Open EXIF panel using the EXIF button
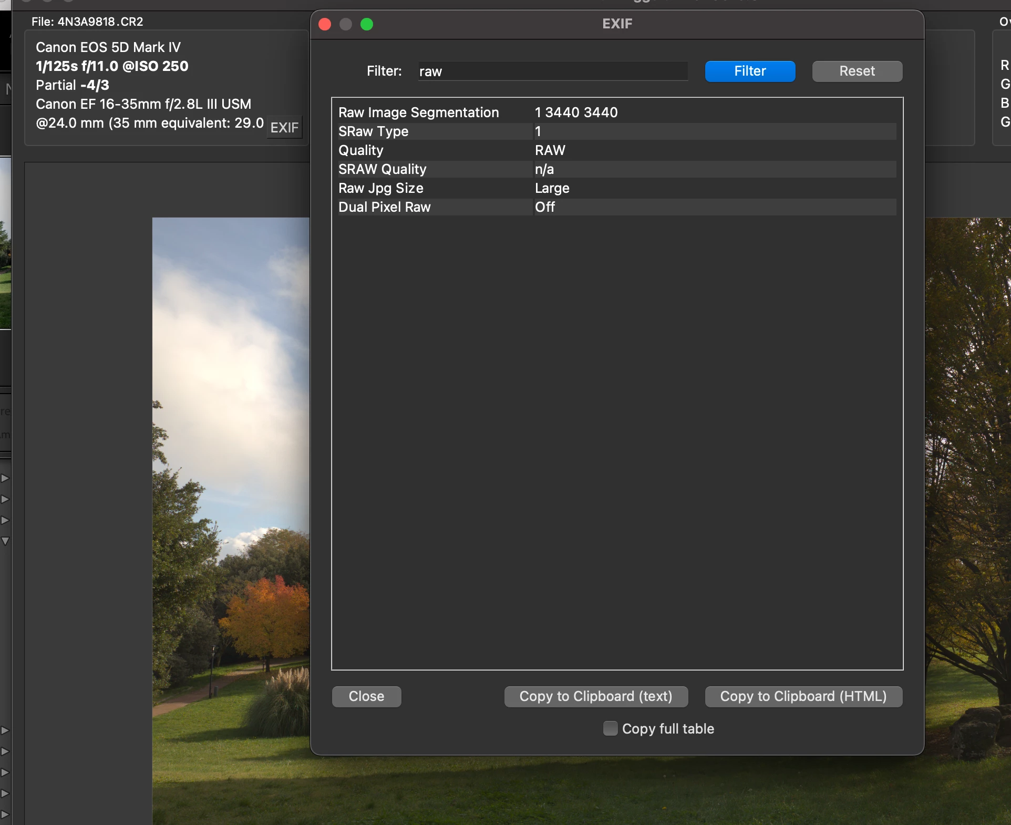The height and width of the screenshot is (825, 1011). pos(284,128)
